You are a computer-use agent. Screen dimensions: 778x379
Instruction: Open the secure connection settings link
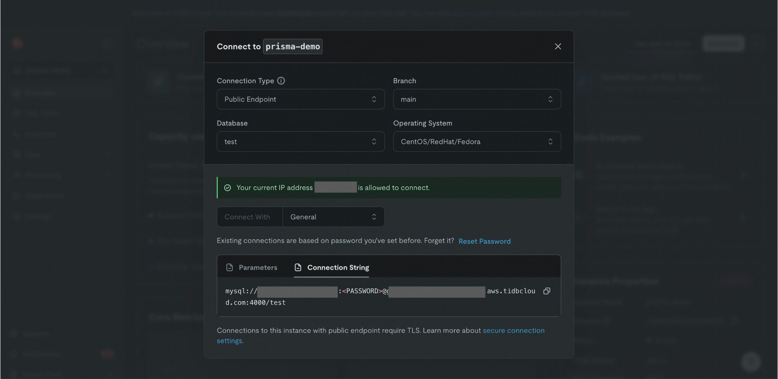click(x=381, y=335)
